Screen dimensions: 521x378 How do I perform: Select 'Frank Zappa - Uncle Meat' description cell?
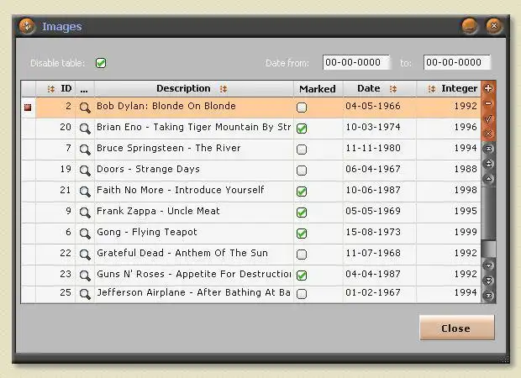(x=194, y=213)
